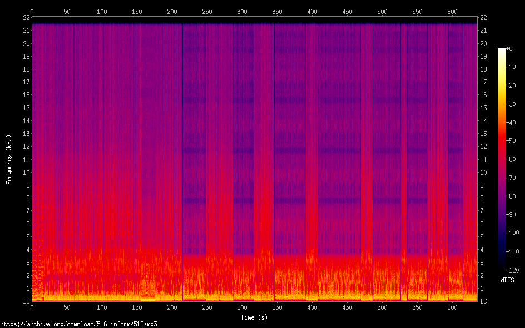Click the DC label on right frequency axis
The image size is (525, 328).
[x=483, y=301]
